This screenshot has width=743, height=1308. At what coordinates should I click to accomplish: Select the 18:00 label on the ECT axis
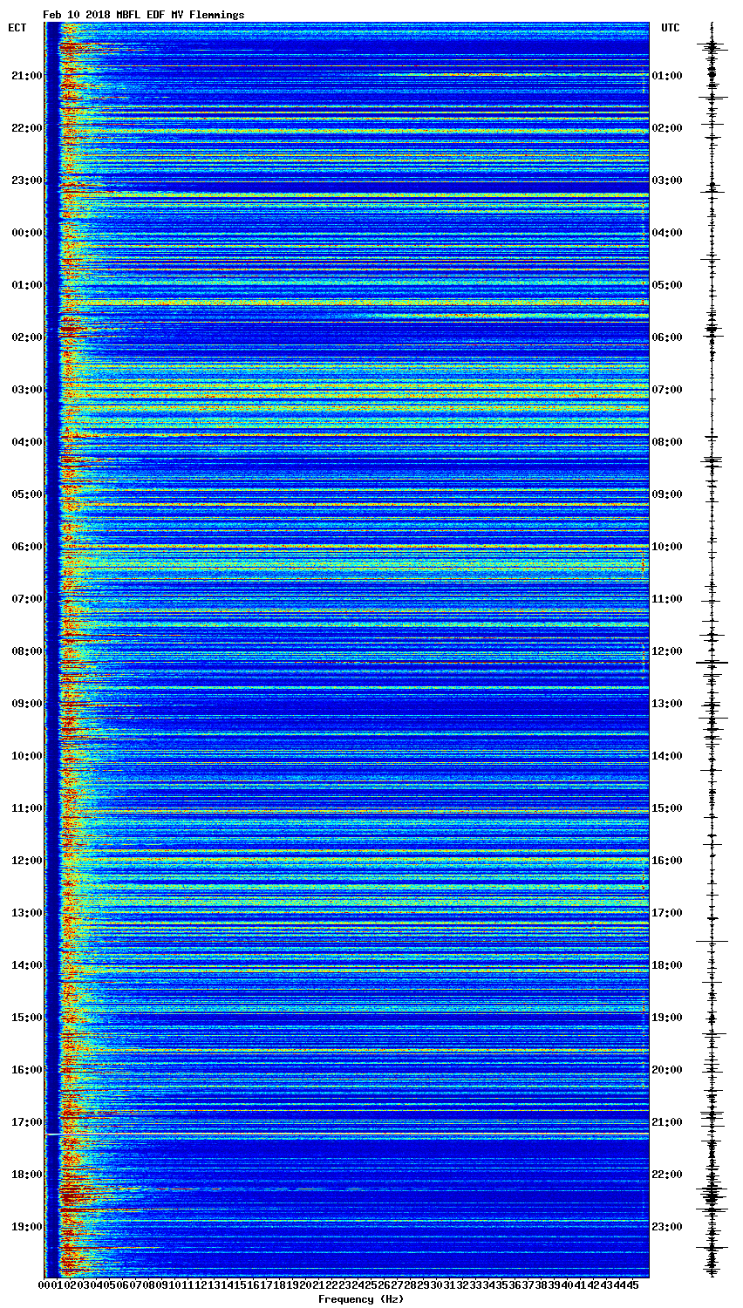pyautogui.click(x=27, y=1175)
